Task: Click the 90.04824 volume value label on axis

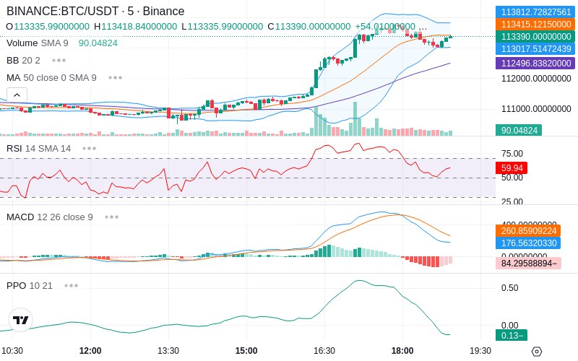Action: [519, 130]
